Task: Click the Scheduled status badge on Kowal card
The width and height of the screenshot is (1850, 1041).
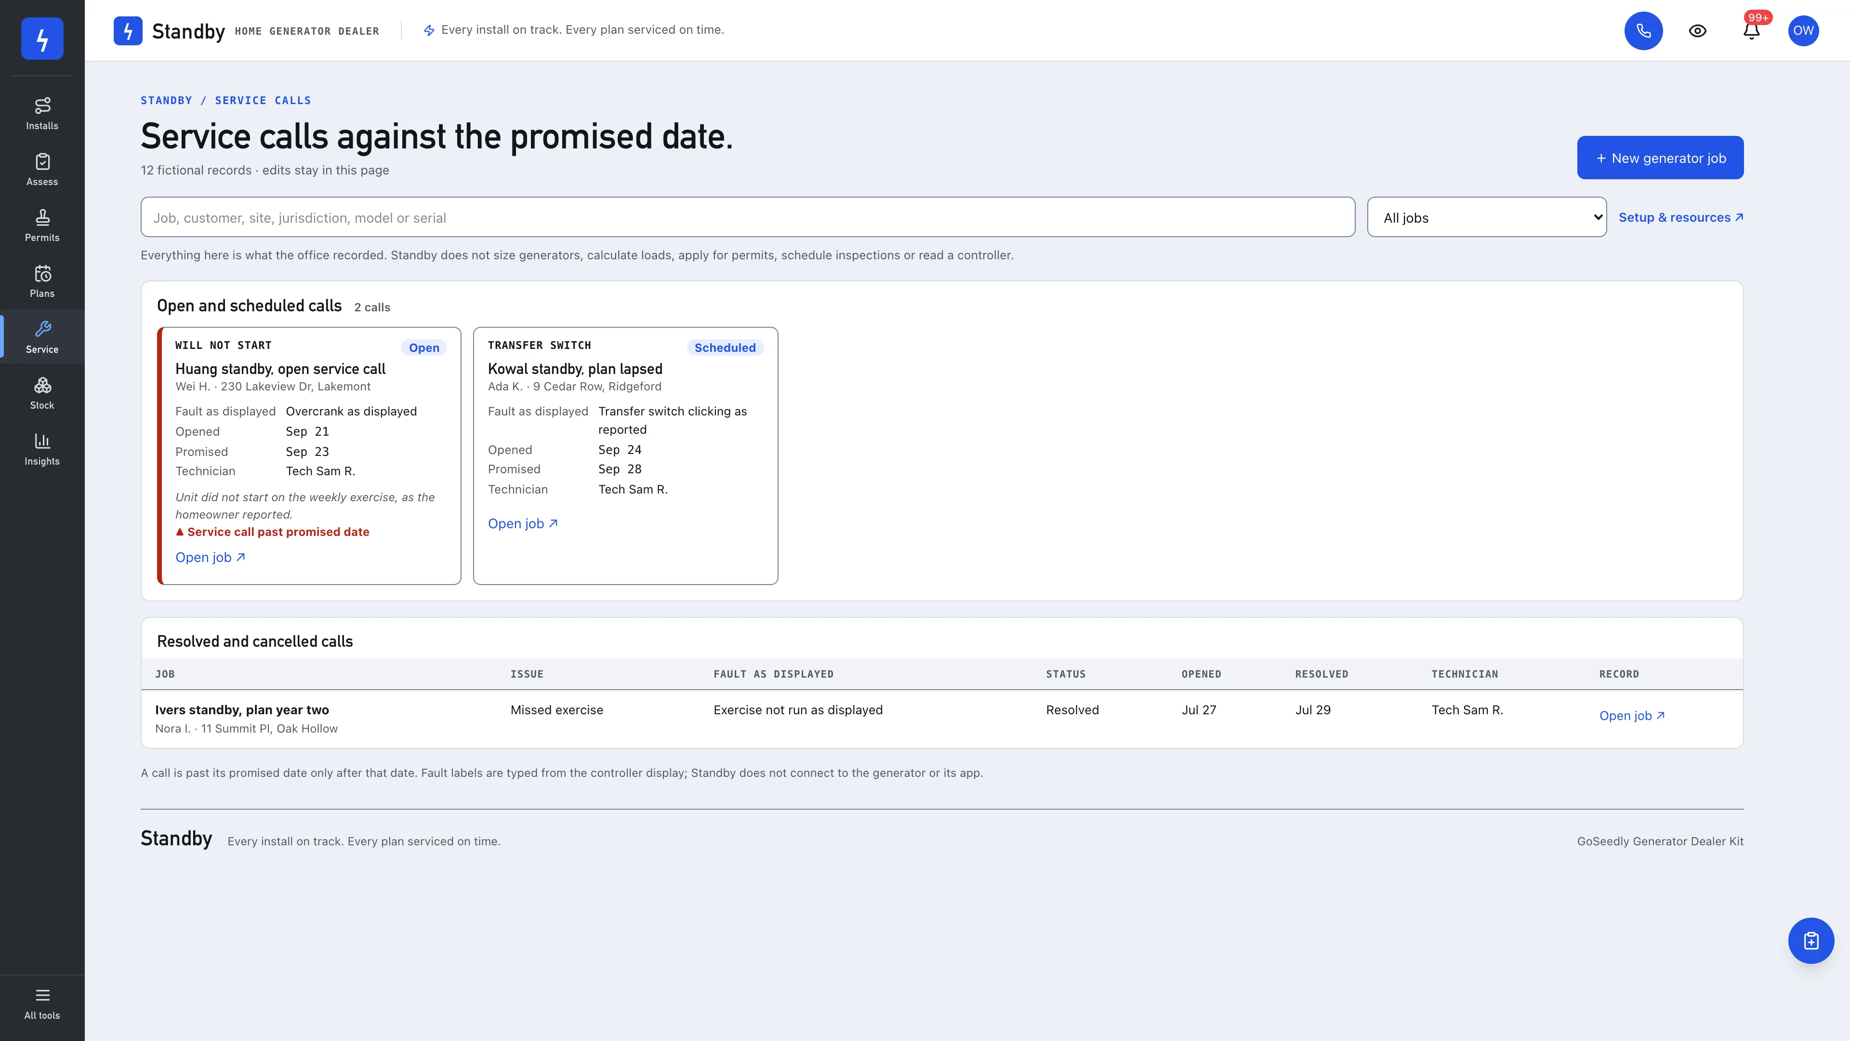Action: [725, 347]
